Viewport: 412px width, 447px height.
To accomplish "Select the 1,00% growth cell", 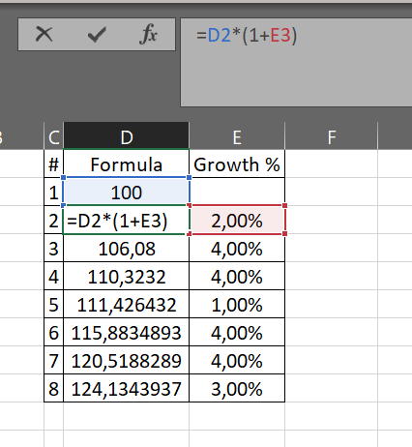I will (237, 305).
